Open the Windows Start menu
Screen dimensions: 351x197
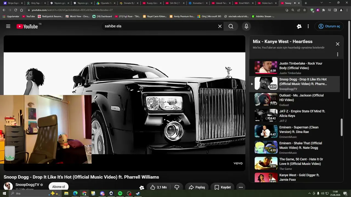coord(4,193)
